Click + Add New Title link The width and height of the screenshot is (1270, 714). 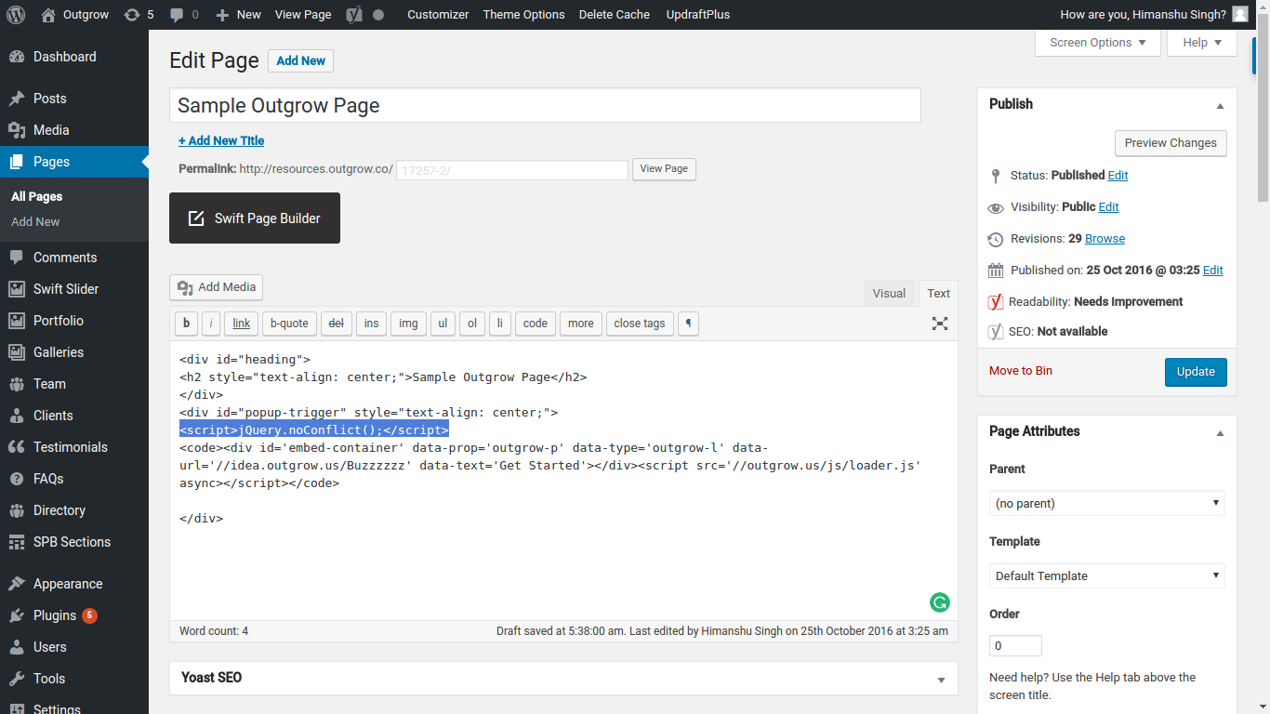pos(221,140)
